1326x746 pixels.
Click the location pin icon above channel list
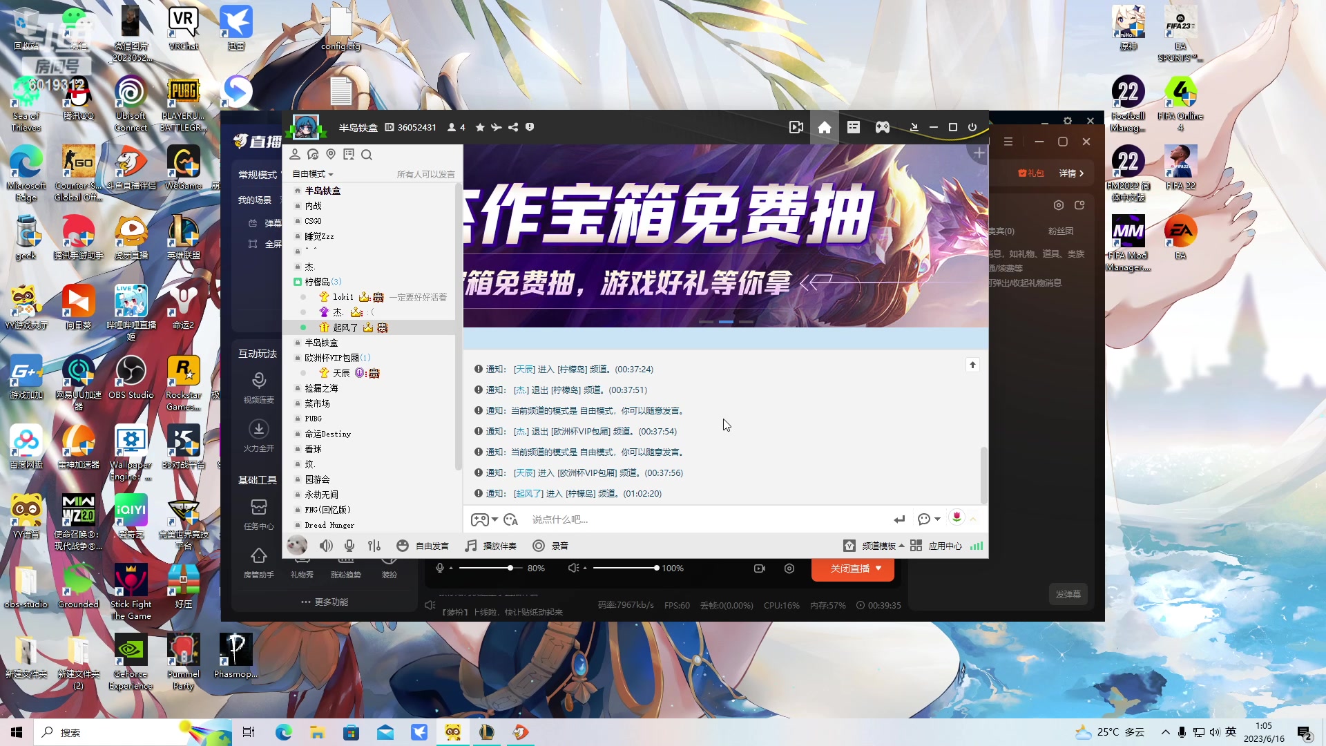[x=331, y=154]
